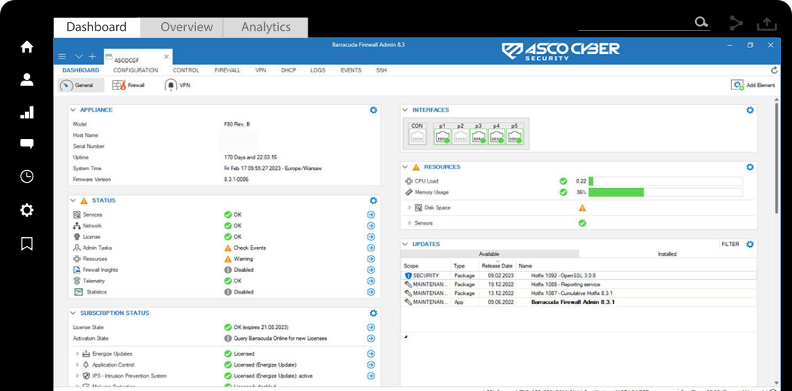Go to Firewall Insights arrow
Screen dimensions: 792x391
pos(370,270)
